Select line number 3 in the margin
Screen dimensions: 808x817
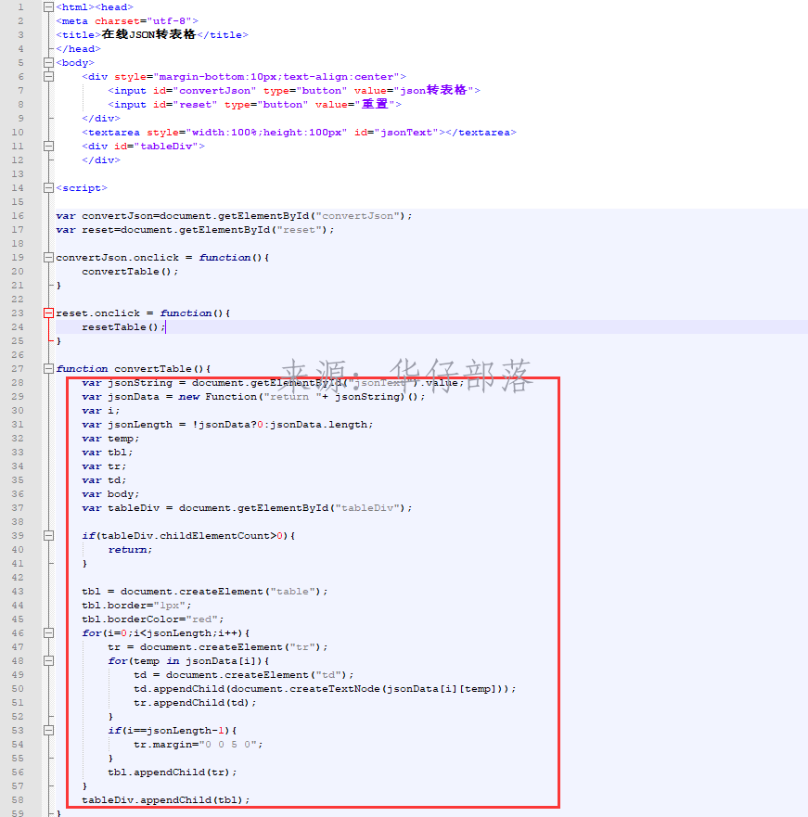click(x=20, y=35)
